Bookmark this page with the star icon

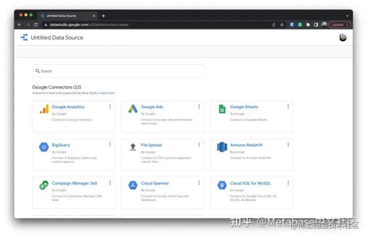282,24
